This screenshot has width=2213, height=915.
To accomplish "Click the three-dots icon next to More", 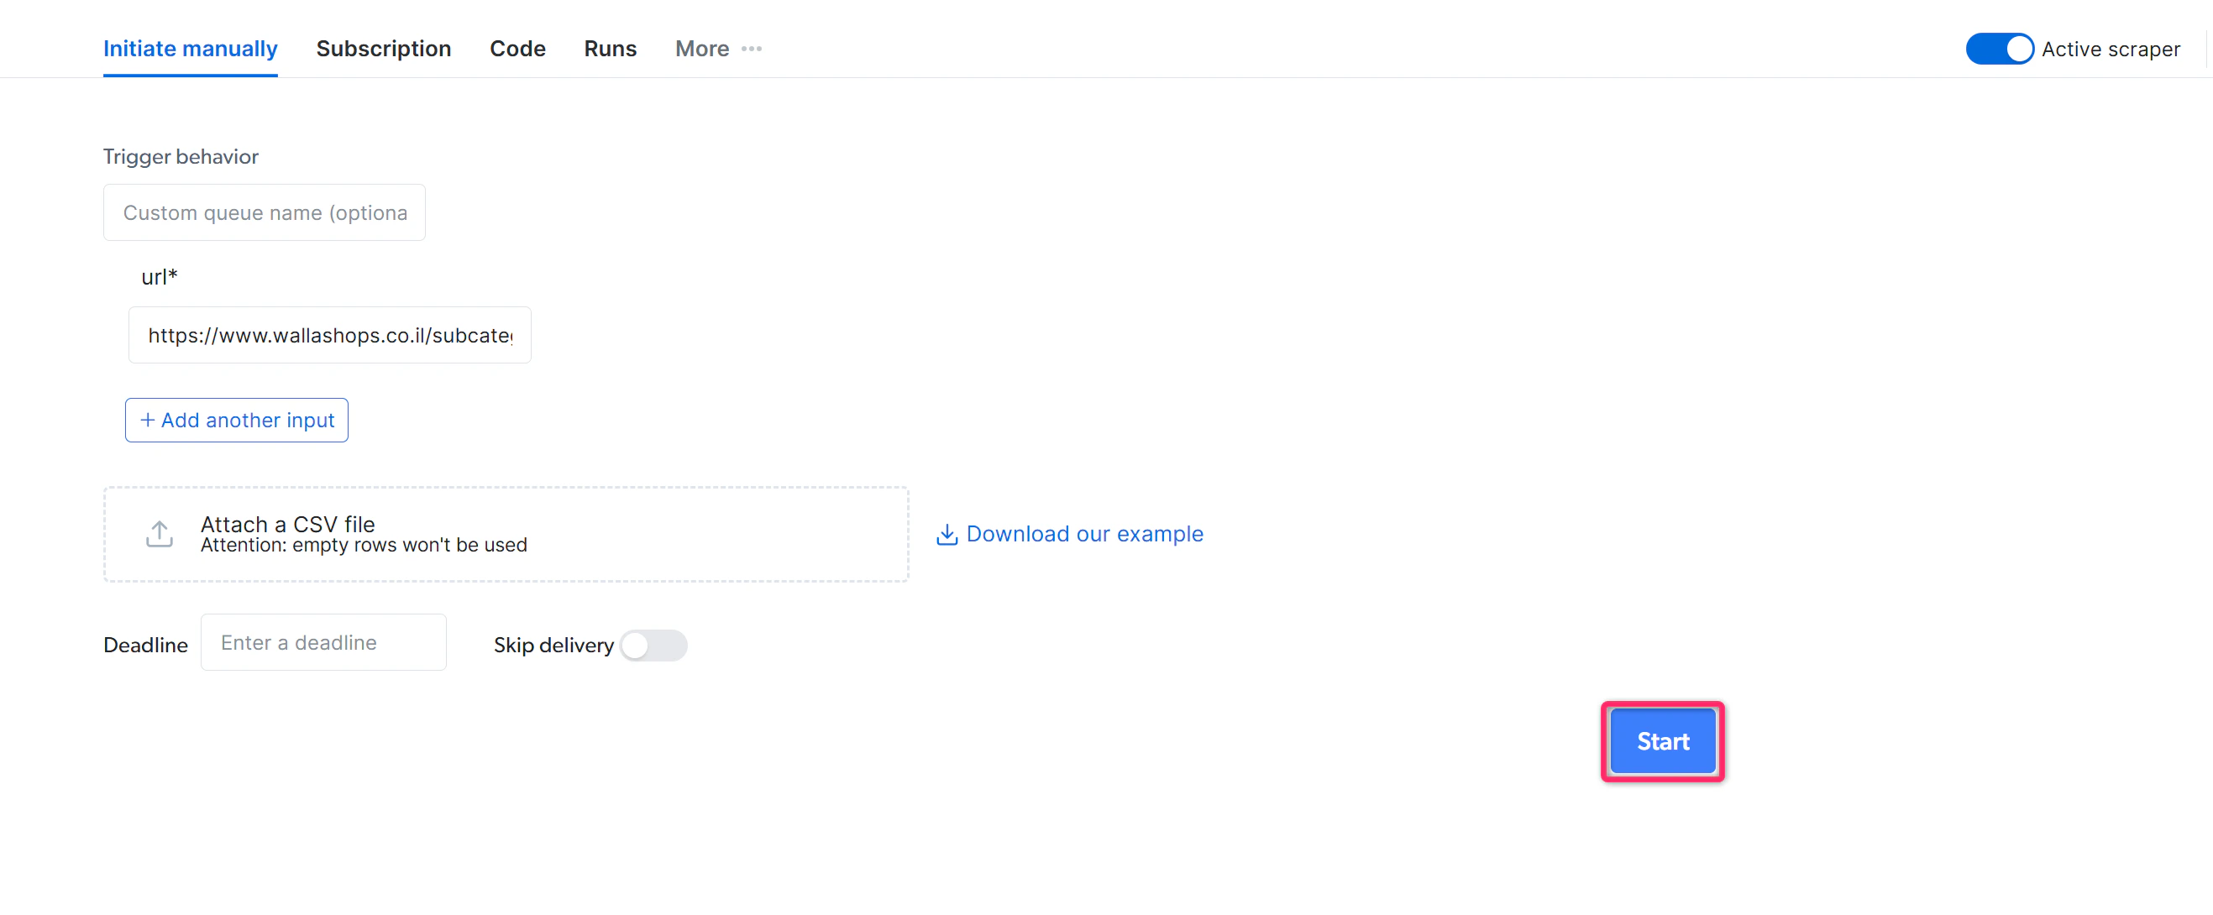I will (x=751, y=49).
